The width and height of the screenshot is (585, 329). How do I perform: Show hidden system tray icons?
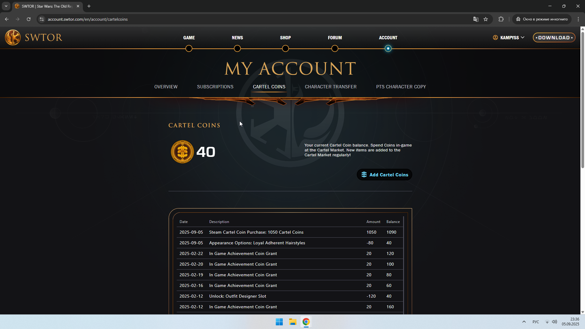pos(524,322)
